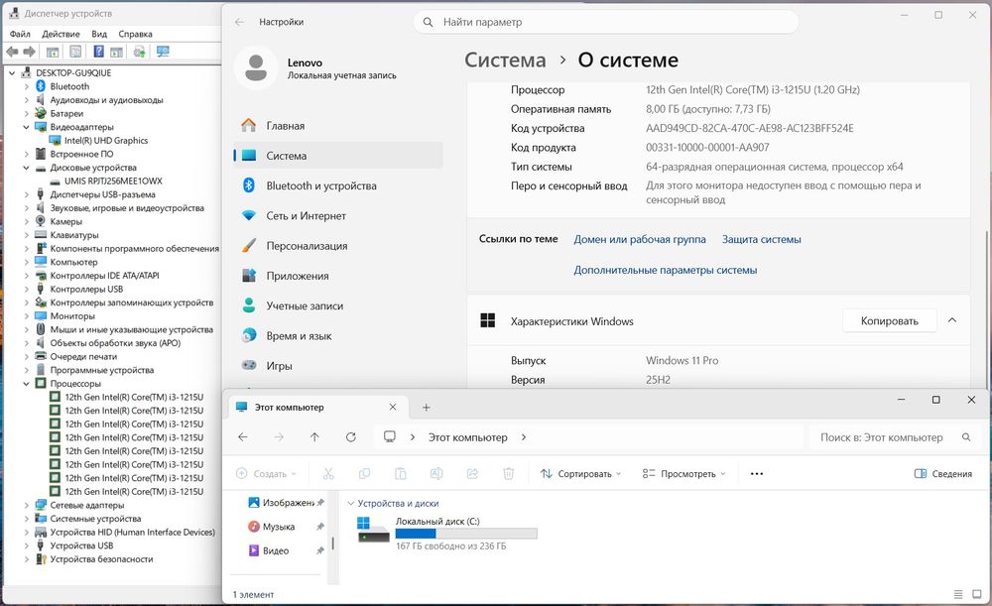Click the Система breadcrumb heading
Screen dimensions: 992x606
[505, 61]
